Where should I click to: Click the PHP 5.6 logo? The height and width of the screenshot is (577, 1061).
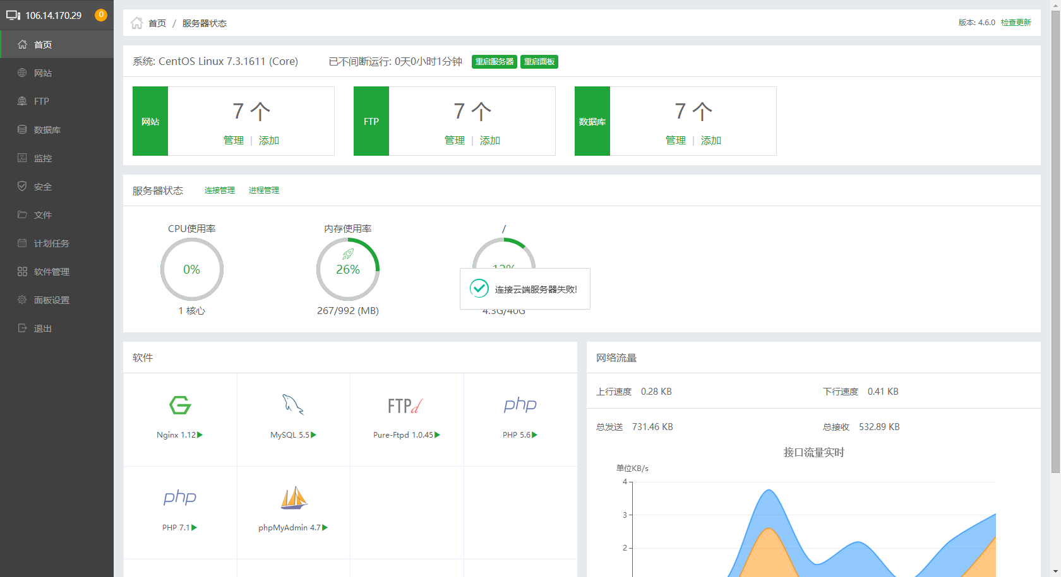(520, 405)
